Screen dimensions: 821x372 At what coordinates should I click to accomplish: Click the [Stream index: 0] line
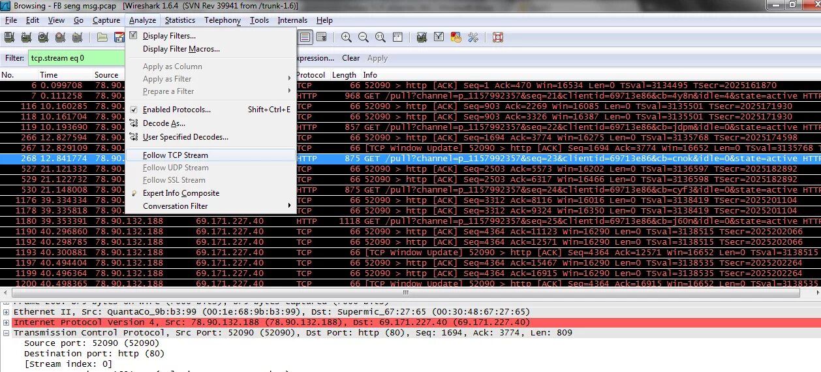click(68, 364)
